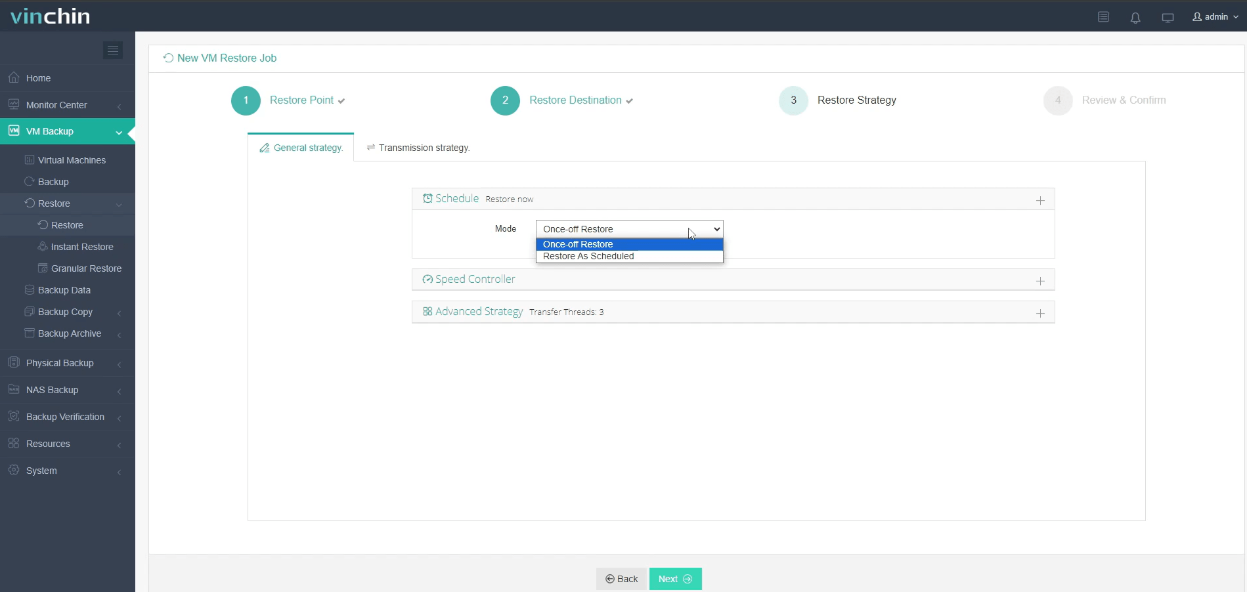Viewport: 1247px width, 592px height.
Task: Open the admin user dropdown
Action: coord(1215,17)
